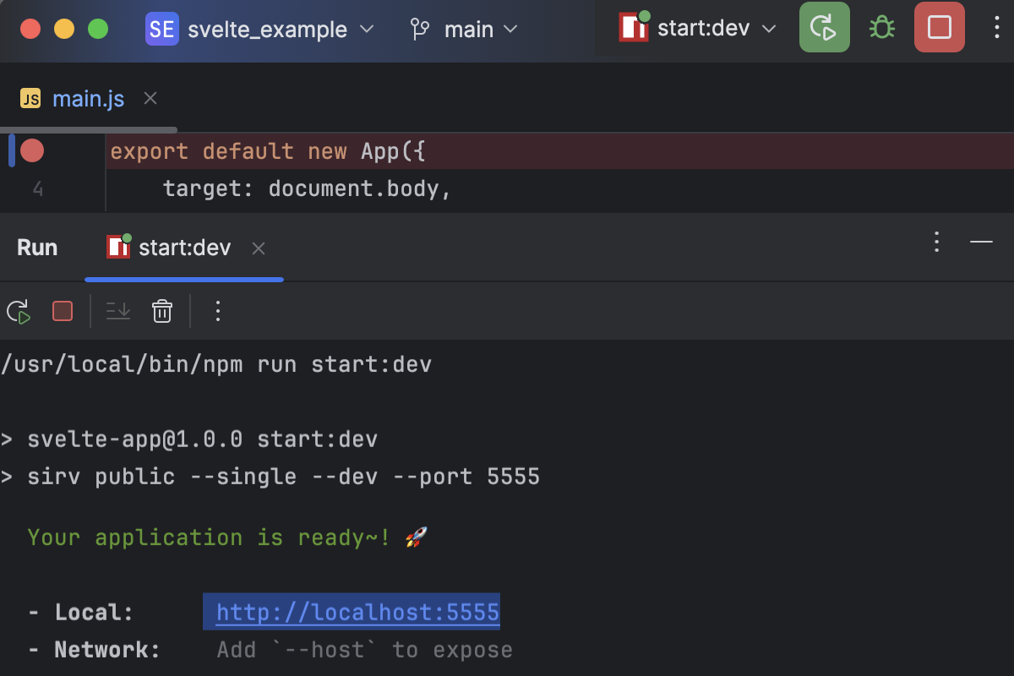Stop start:dev with the red stop icon
The width and height of the screenshot is (1014, 676).
pyautogui.click(x=939, y=27)
